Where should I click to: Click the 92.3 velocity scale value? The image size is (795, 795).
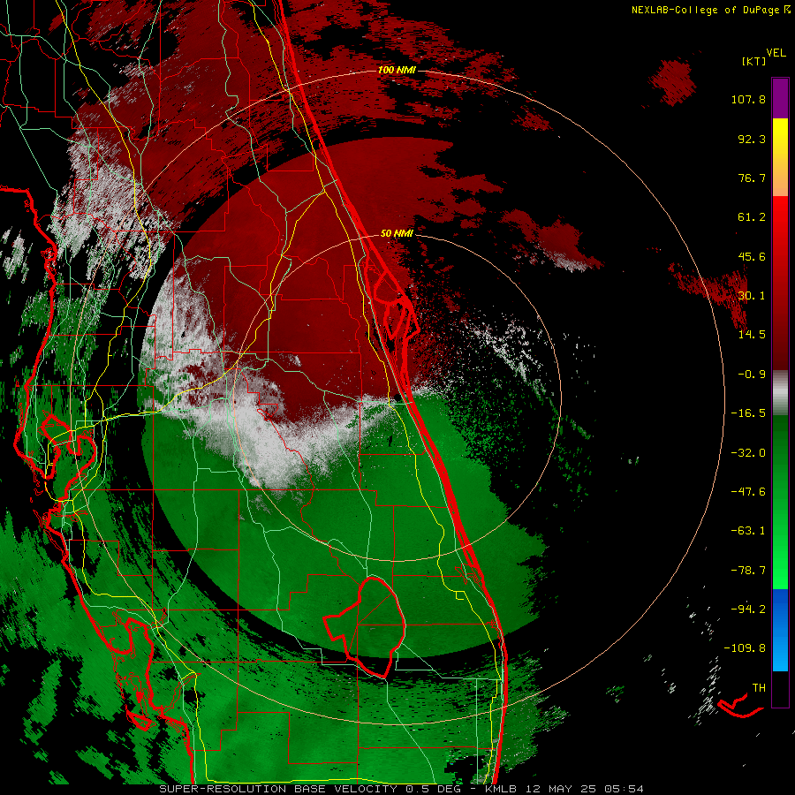pyautogui.click(x=752, y=139)
